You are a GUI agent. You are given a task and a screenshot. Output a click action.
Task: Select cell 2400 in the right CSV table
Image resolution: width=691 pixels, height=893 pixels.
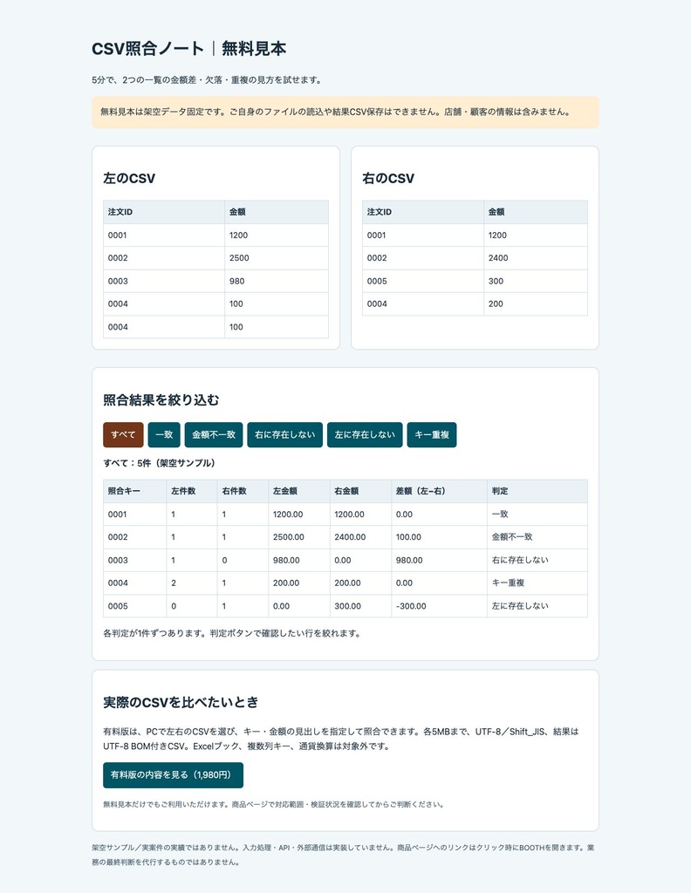coord(536,258)
